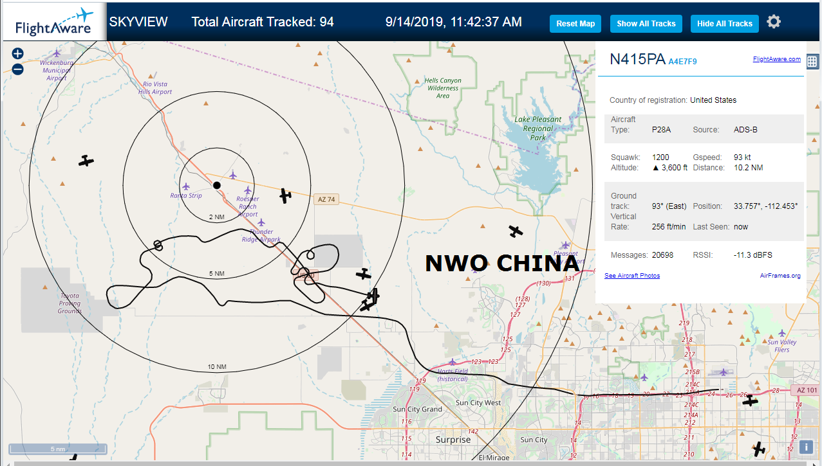Click squawk value 1200
The height and width of the screenshot is (466, 822).
[660, 157]
